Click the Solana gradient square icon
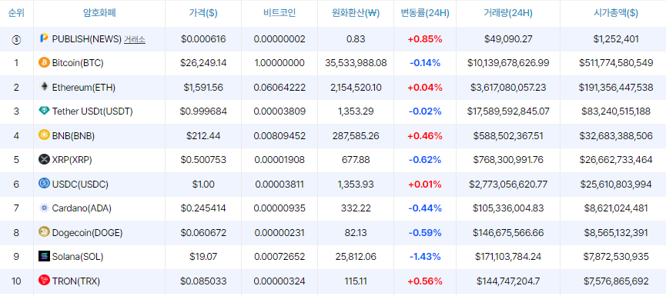 (44, 257)
